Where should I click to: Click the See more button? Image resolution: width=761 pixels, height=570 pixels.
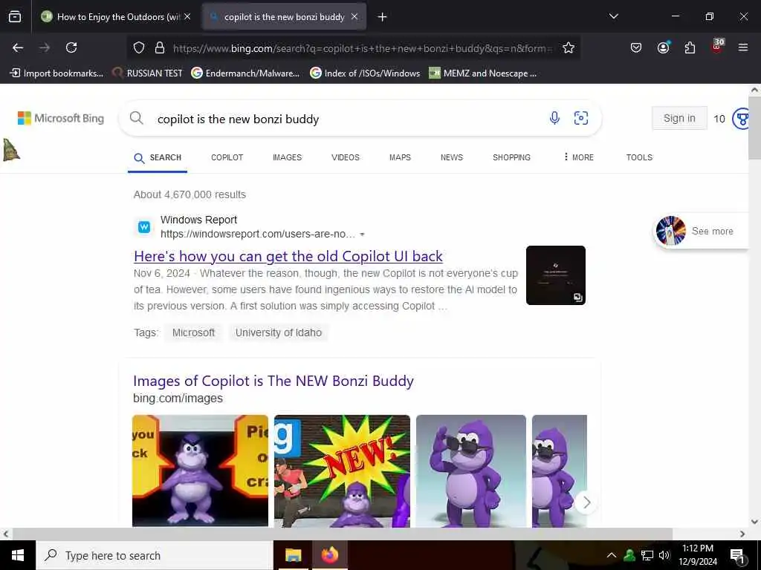pyautogui.click(x=702, y=232)
